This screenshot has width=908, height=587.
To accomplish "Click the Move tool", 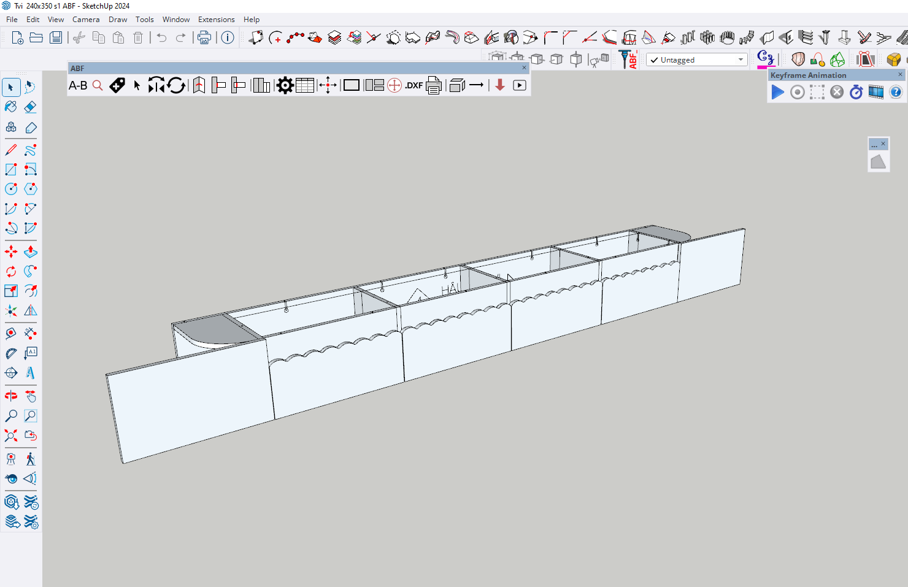I will pyautogui.click(x=11, y=251).
